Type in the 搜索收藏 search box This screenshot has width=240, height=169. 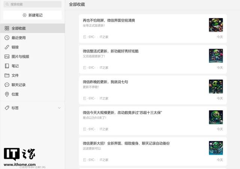click(x=34, y=4)
